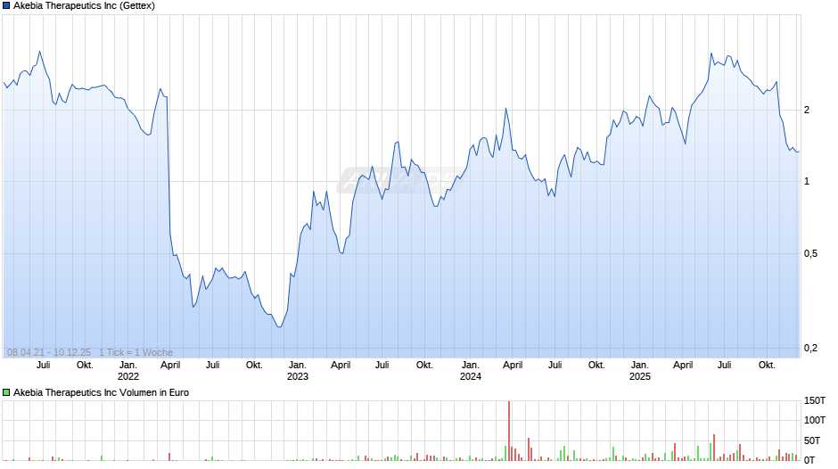838x469 pixels.
Task: Click the price axis value '1'
Action: 807,182
